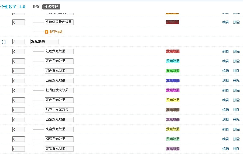Focus the order field of 蓝色发光效果 row

coord(18,81)
